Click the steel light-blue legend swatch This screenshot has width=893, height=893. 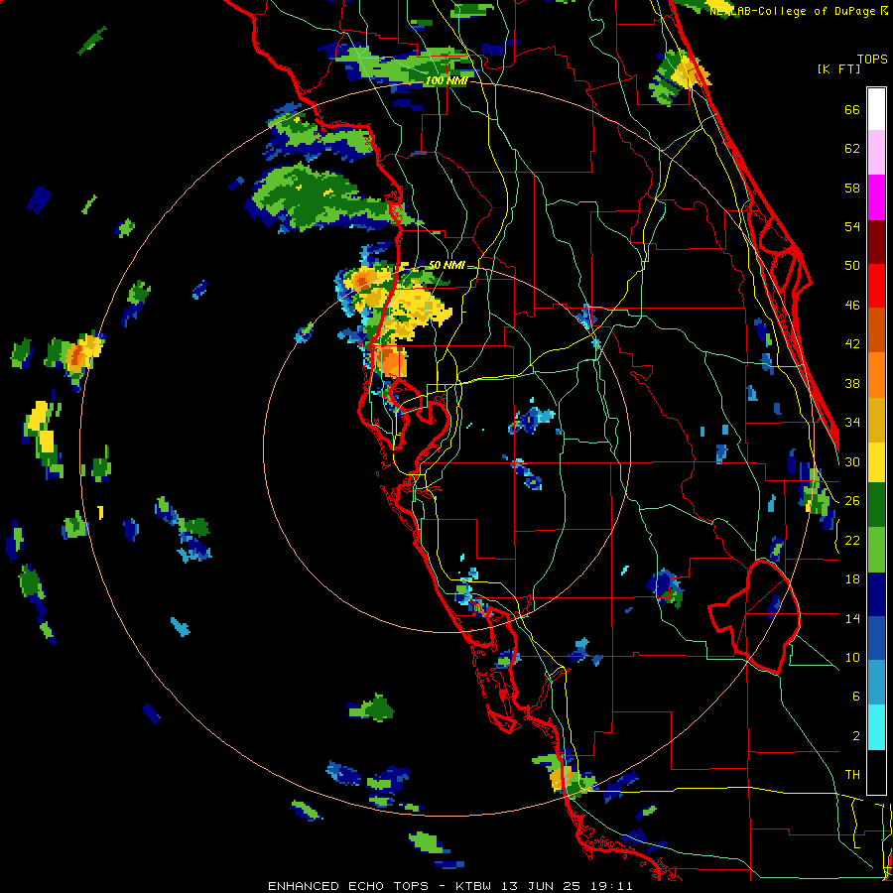click(876, 684)
